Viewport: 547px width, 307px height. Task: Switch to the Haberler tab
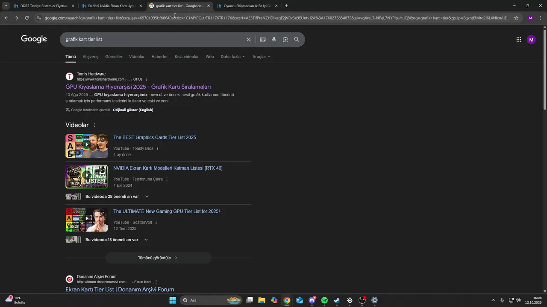[x=159, y=57]
